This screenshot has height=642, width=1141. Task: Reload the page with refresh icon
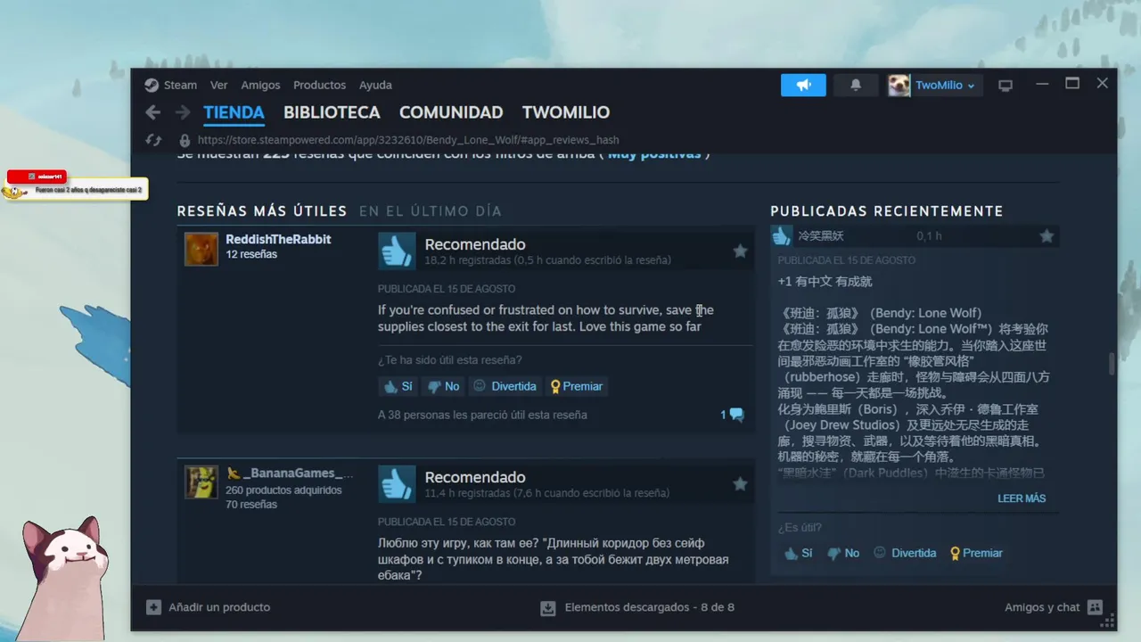(x=153, y=140)
